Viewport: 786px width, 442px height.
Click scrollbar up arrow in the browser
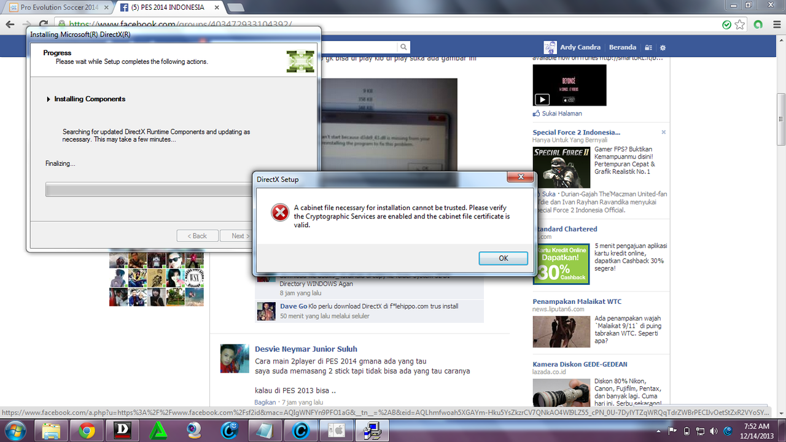point(781,41)
